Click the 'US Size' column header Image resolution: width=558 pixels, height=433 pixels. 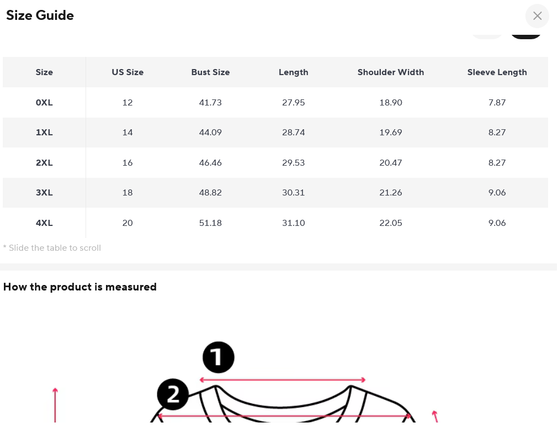(x=127, y=72)
